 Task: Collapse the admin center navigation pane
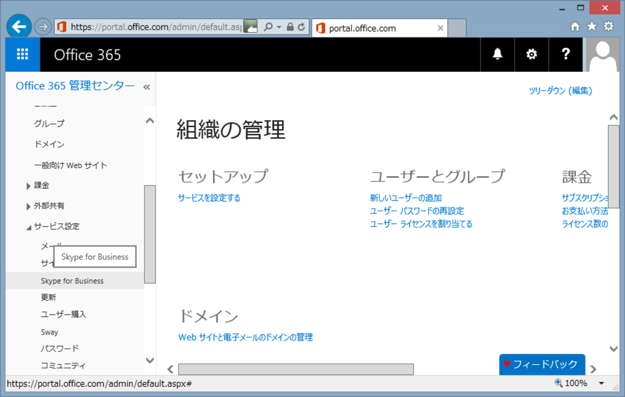tap(147, 87)
